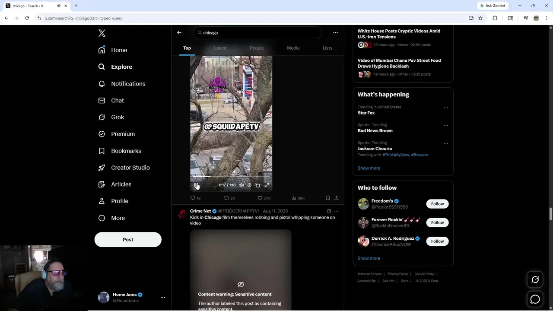Go to Home in sidebar
The height and width of the screenshot is (311, 553).
[113, 50]
